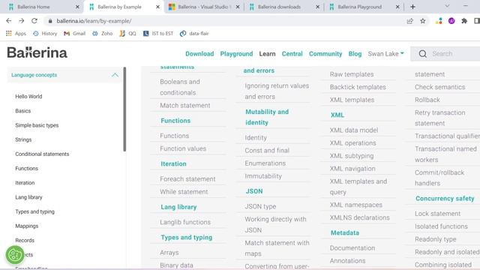Click the colorful extension icon beside star
Image resolution: width=480 pixels, height=270 pixels.
(439, 21)
